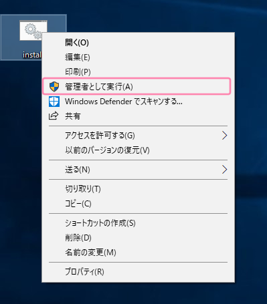The height and width of the screenshot is (304, 267).
Task: Choose 削除(D) to delete the file
Action: pyautogui.click(x=138, y=238)
